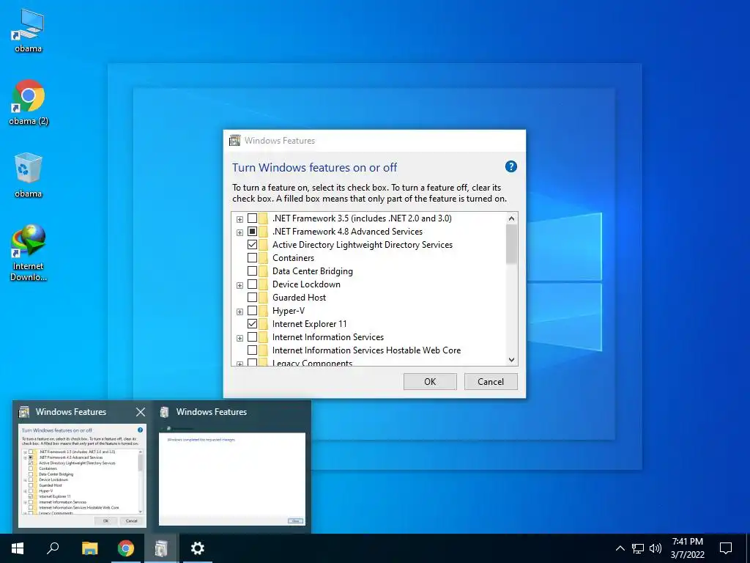Toggle .NET Framework 4.8 Advanced Services checkbox
The image size is (750, 563).
[252, 231]
